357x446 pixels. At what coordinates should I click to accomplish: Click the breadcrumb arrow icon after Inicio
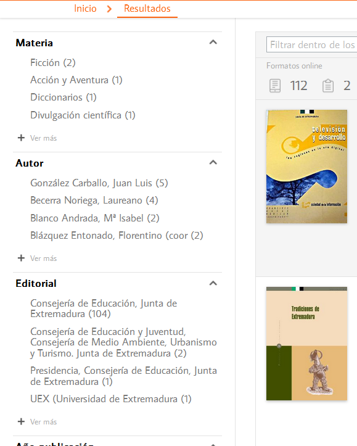point(109,9)
